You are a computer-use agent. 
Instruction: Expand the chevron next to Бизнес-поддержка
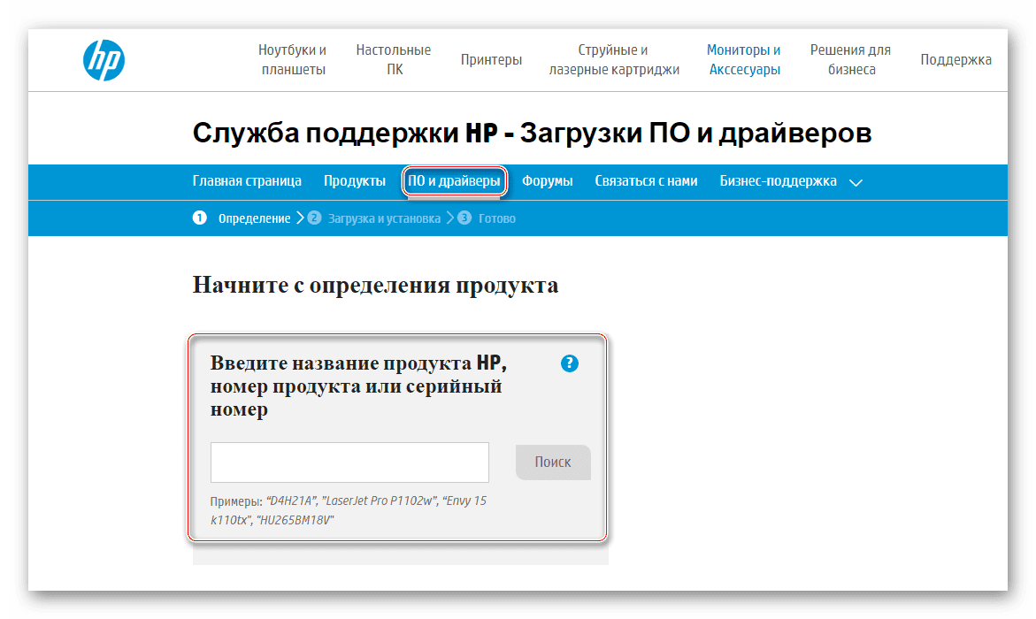856,182
